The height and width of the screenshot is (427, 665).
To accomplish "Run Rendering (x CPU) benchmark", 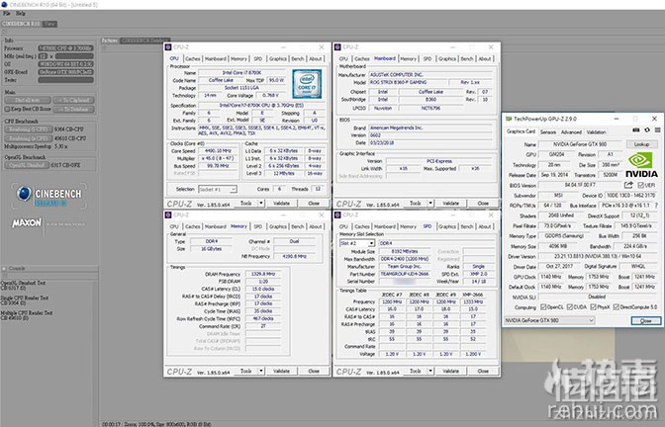I will coord(29,138).
